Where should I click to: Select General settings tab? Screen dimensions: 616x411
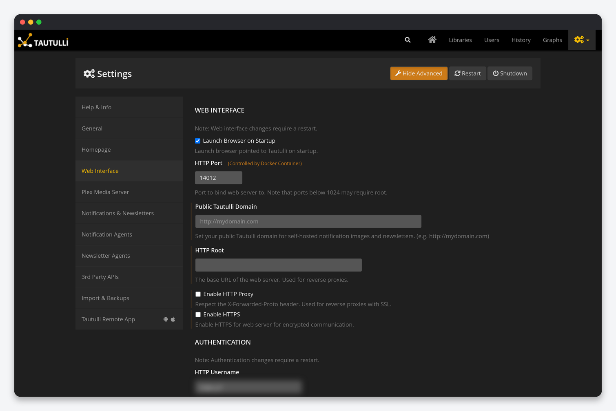coord(129,128)
